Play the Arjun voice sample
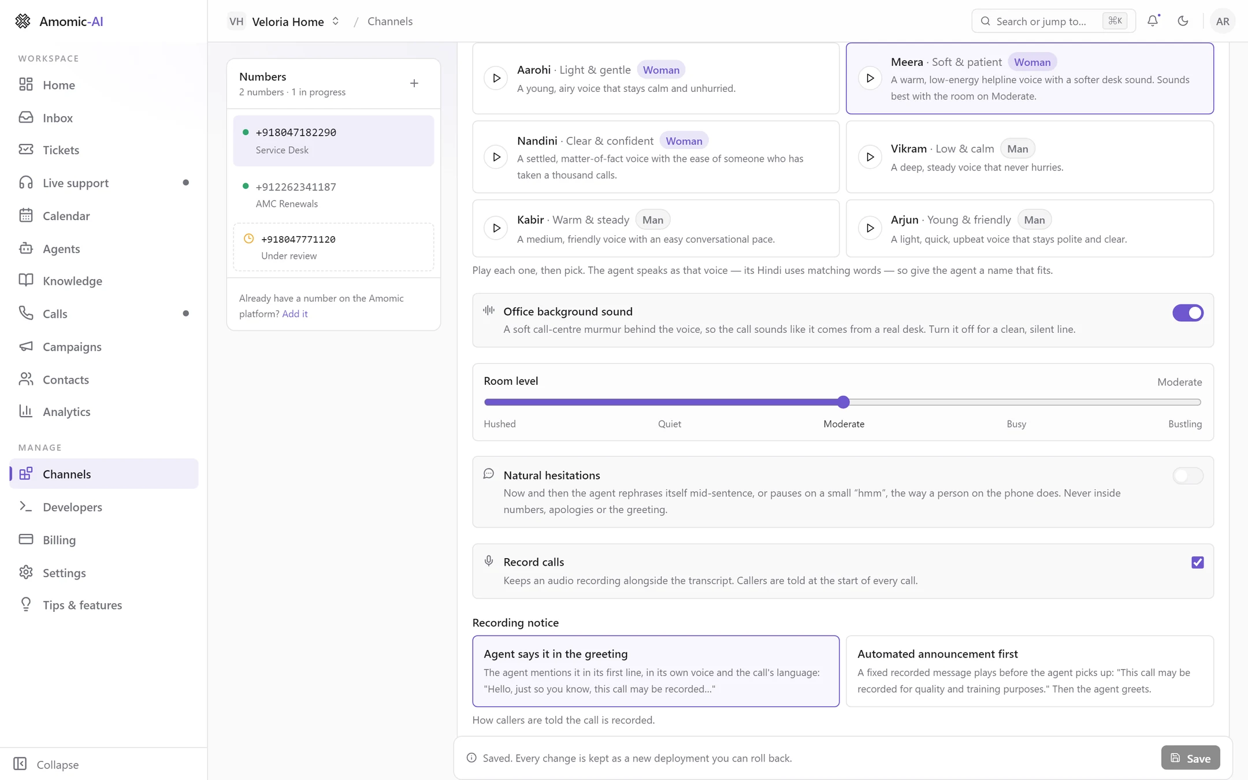1248x780 pixels. (x=870, y=228)
